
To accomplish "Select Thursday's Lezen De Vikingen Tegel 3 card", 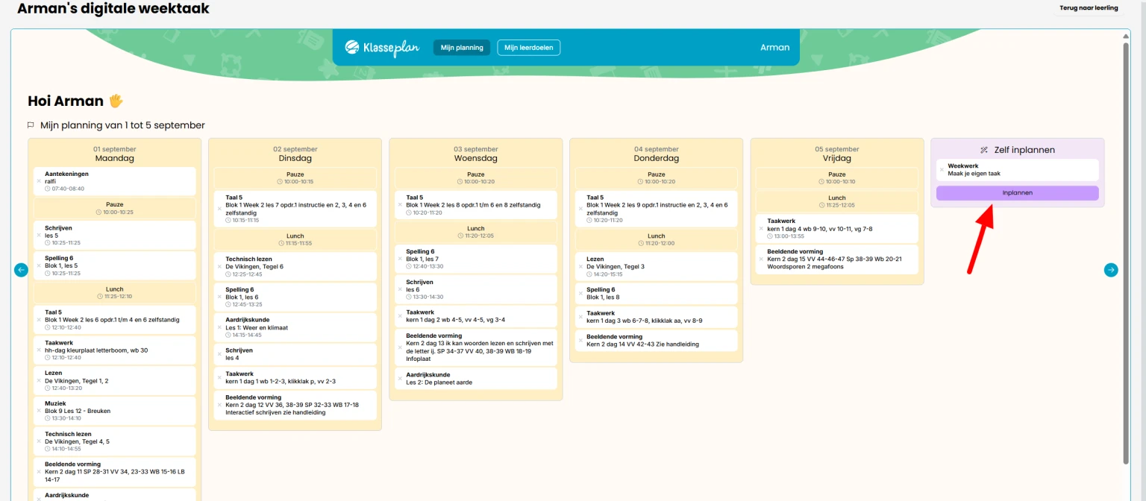I will 656,266.
